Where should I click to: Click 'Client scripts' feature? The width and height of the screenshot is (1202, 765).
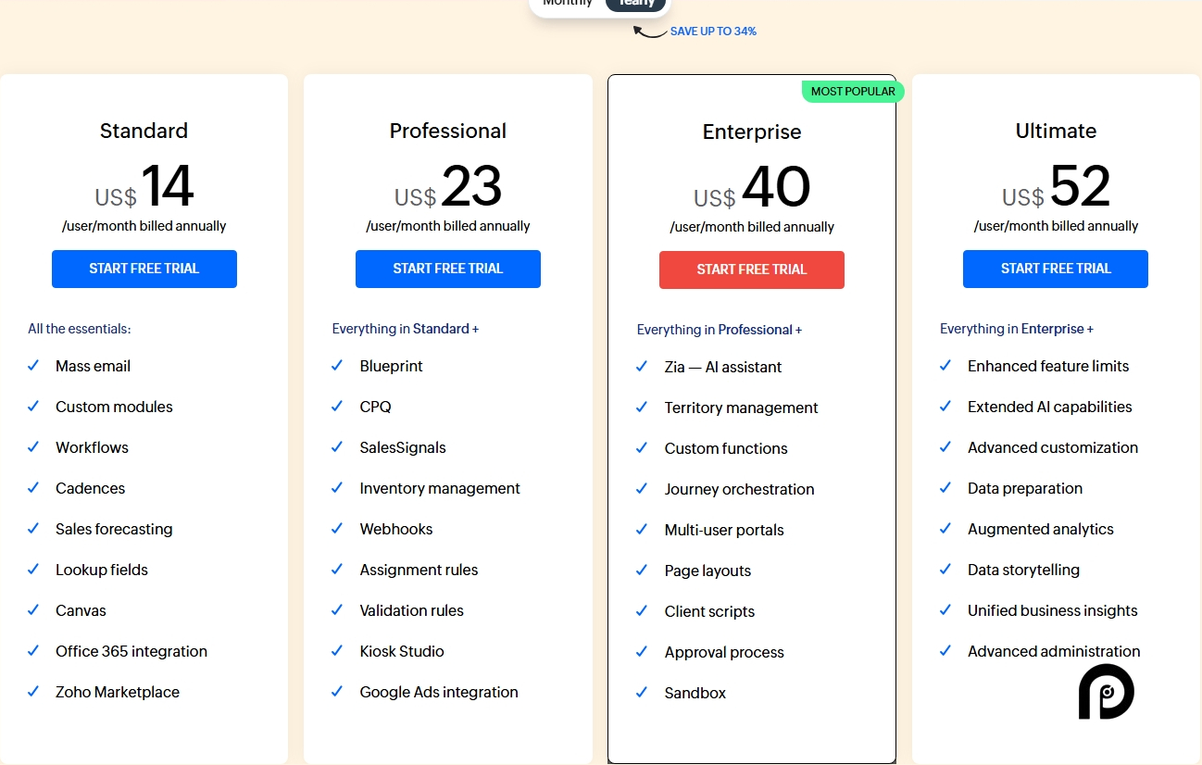709,611
